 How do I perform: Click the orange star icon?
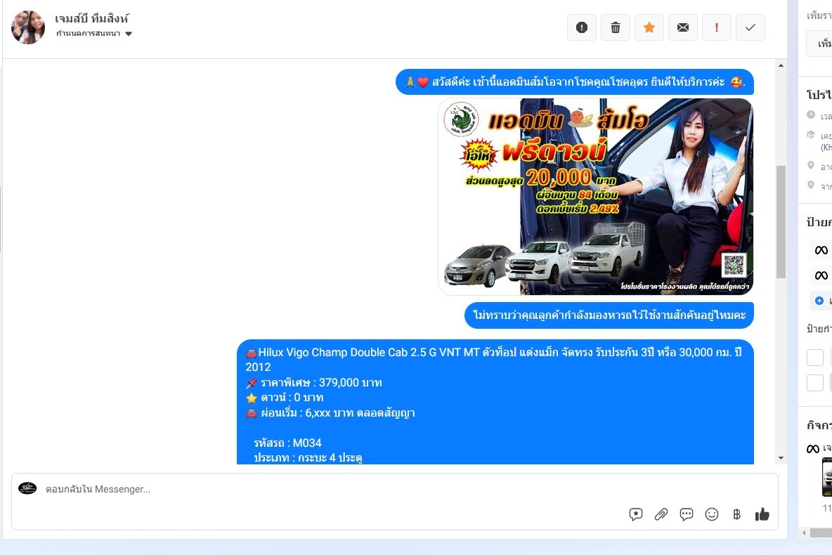[x=649, y=27]
